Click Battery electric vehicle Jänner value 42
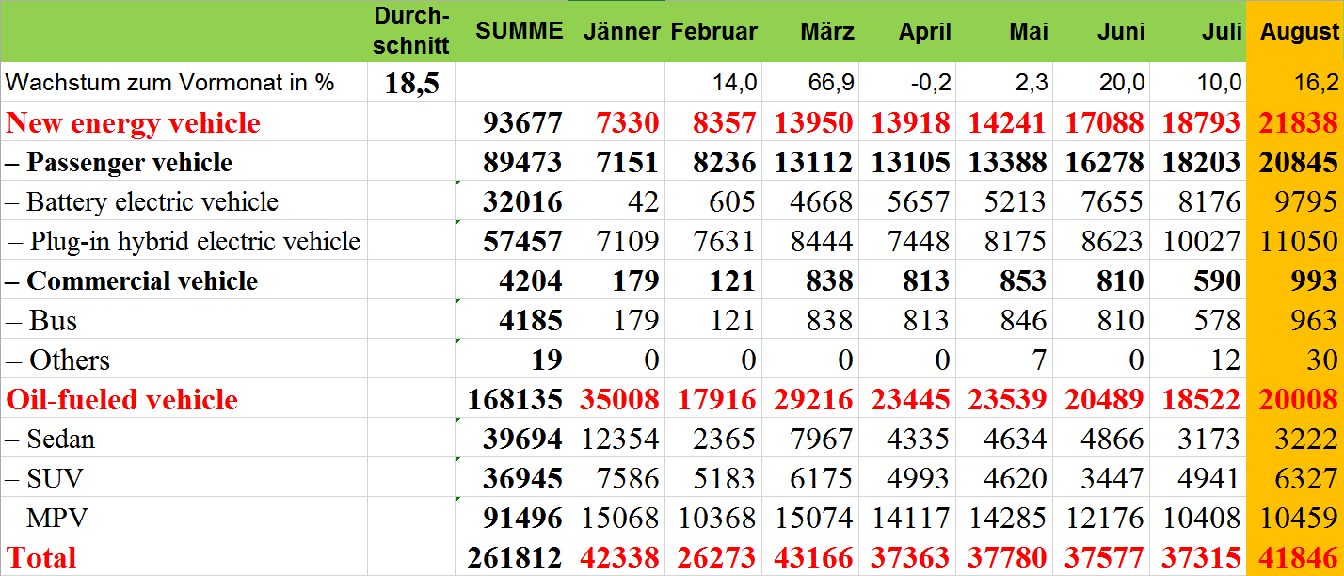This screenshot has height=576, width=1344. pyautogui.click(x=642, y=202)
